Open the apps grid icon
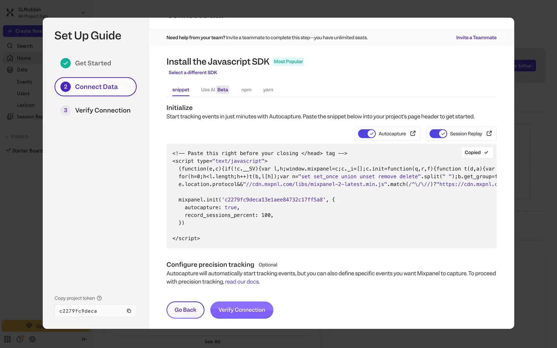Image resolution: width=557 pixels, height=348 pixels. pos(7,339)
